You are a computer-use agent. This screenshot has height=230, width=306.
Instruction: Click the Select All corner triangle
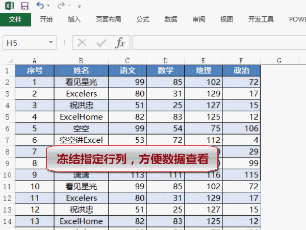pos(8,61)
